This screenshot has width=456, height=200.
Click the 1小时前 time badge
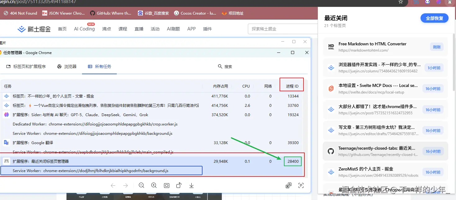click(434, 68)
